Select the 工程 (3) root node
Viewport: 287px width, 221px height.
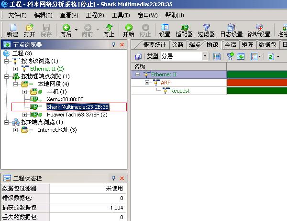pos(22,53)
